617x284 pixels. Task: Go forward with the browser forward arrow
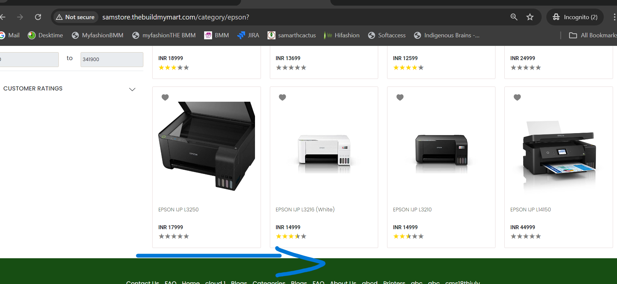coord(20,17)
